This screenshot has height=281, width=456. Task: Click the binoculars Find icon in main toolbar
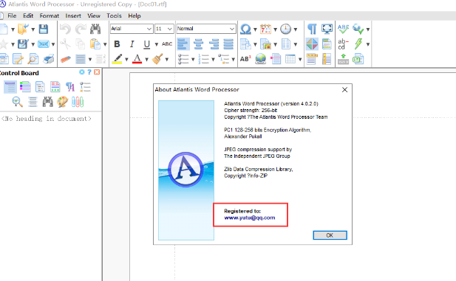(x=95, y=29)
